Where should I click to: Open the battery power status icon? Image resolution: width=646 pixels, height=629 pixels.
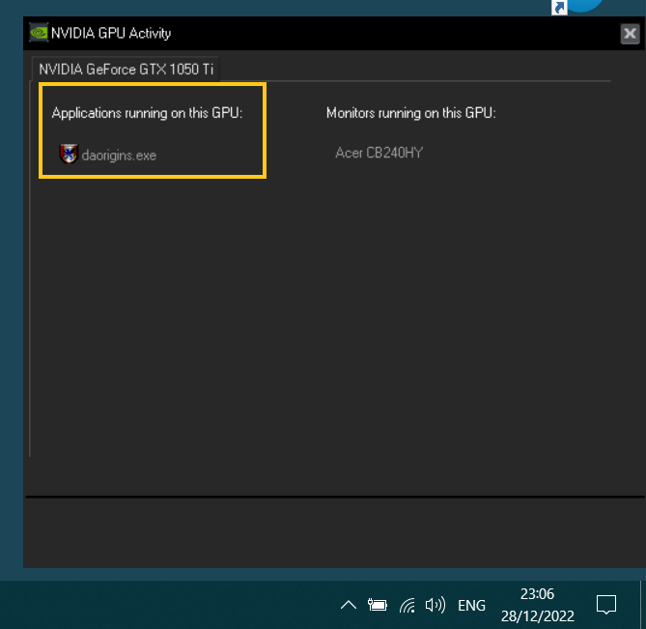pyautogui.click(x=377, y=605)
